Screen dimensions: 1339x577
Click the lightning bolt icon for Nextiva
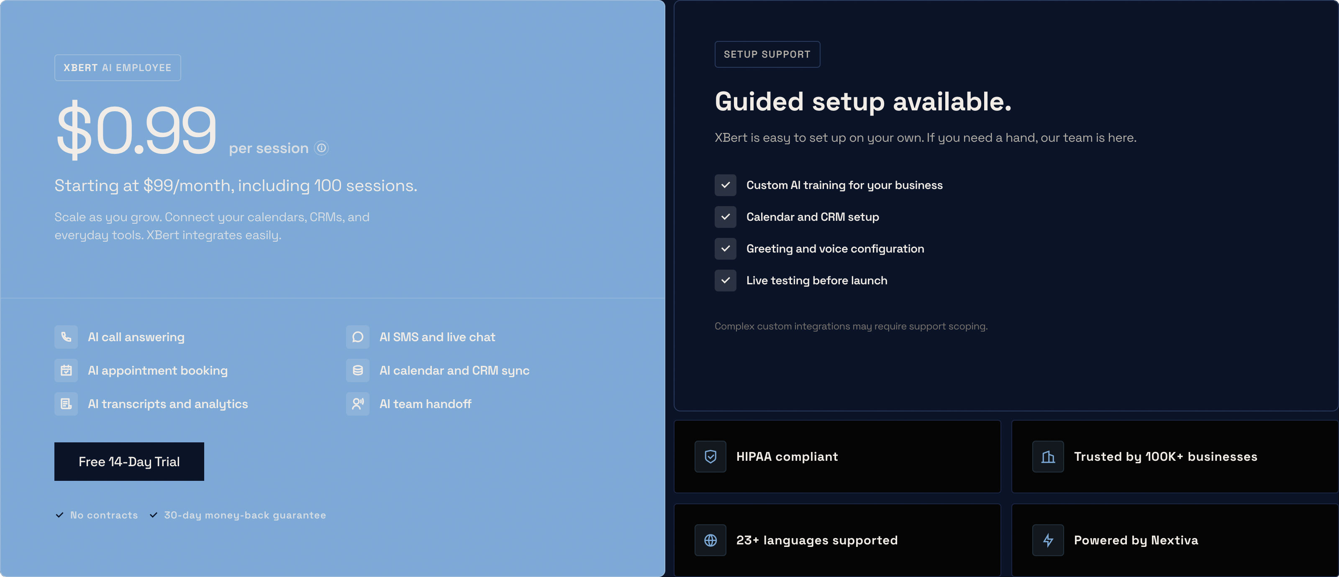(x=1048, y=540)
